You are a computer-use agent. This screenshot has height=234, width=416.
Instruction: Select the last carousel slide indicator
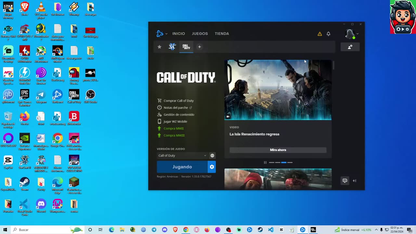click(x=290, y=162)
